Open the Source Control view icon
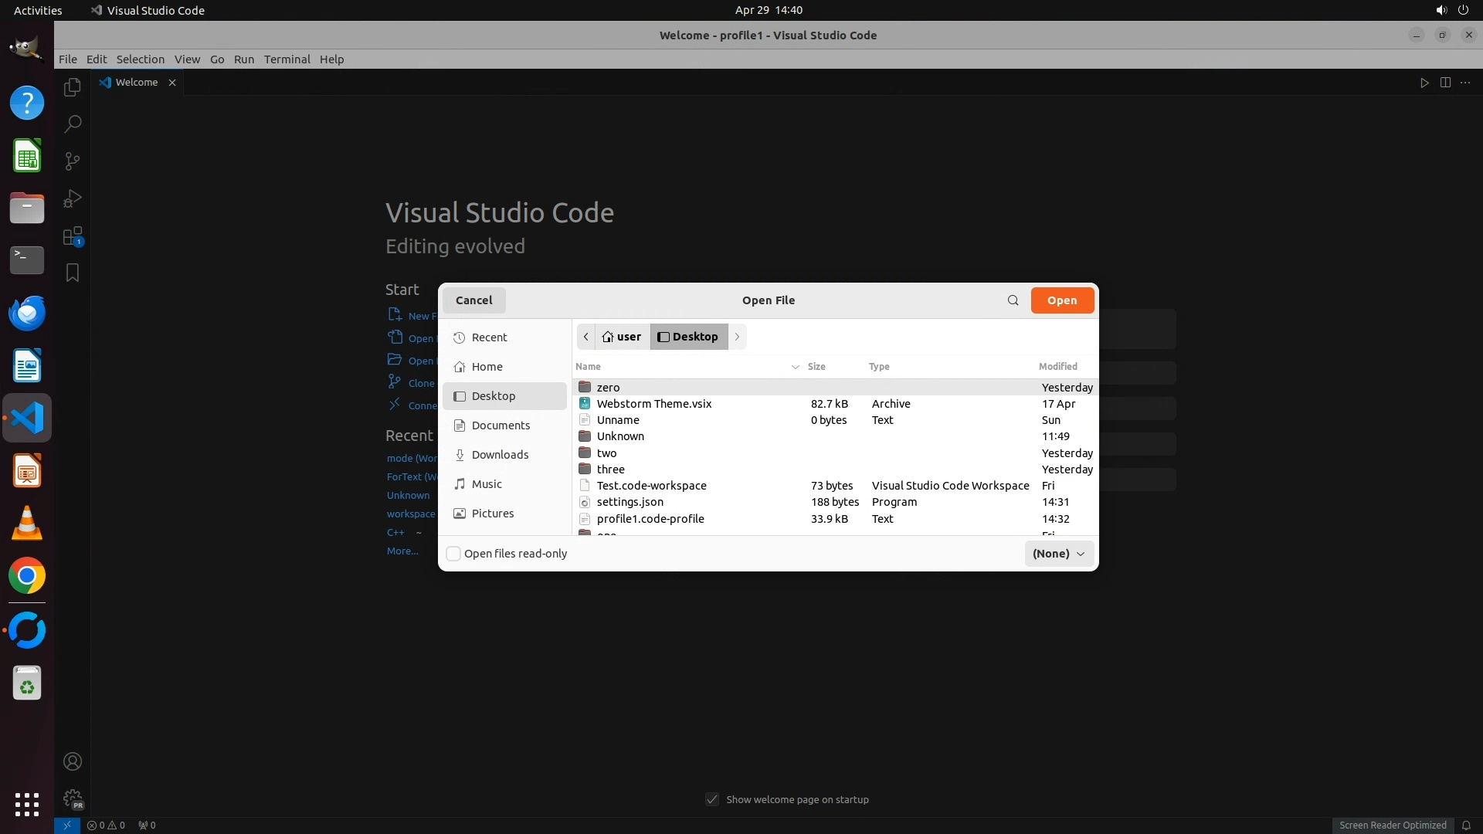The image size is (1483, 834). pyautogui.click(x=73, y=161)
